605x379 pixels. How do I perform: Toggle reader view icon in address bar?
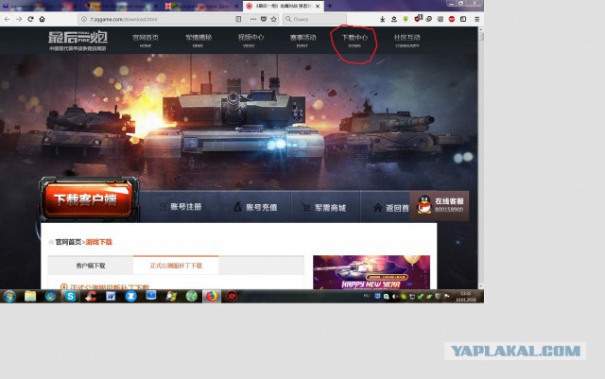(x=238, y=19)
